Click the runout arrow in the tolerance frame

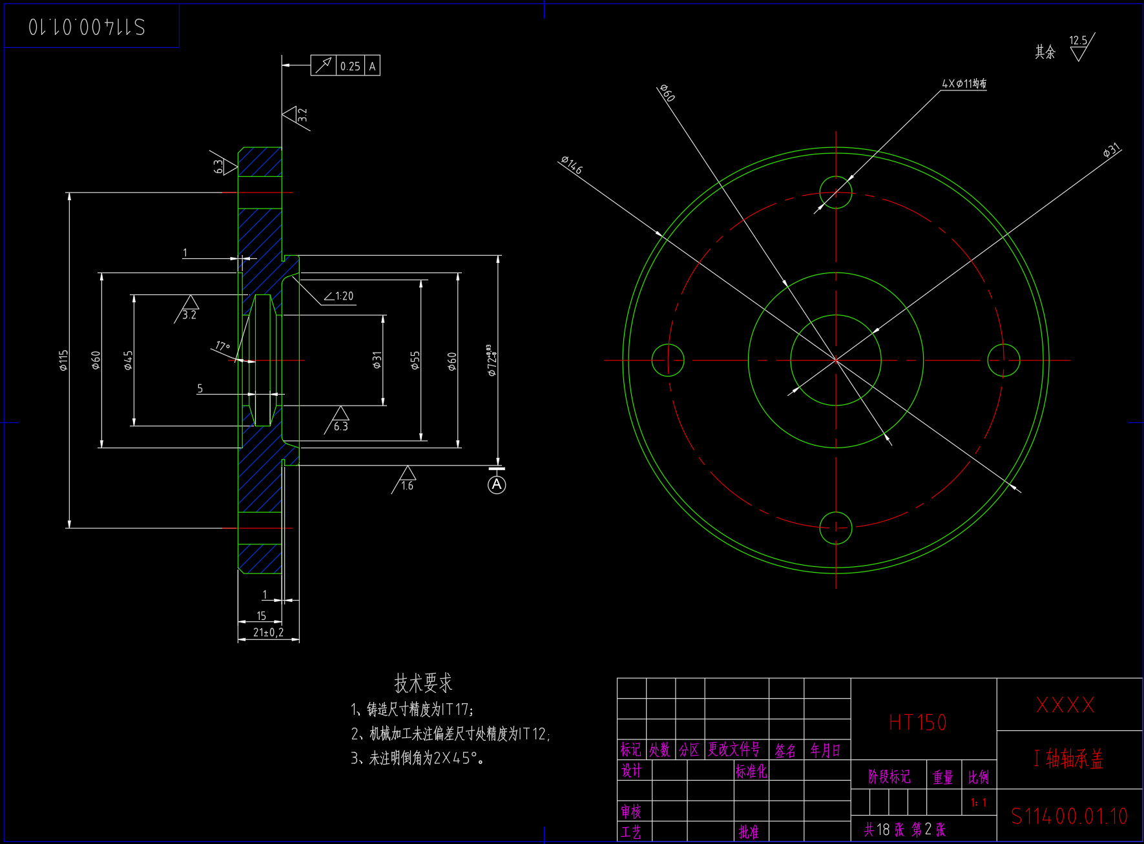coord(324,66)
